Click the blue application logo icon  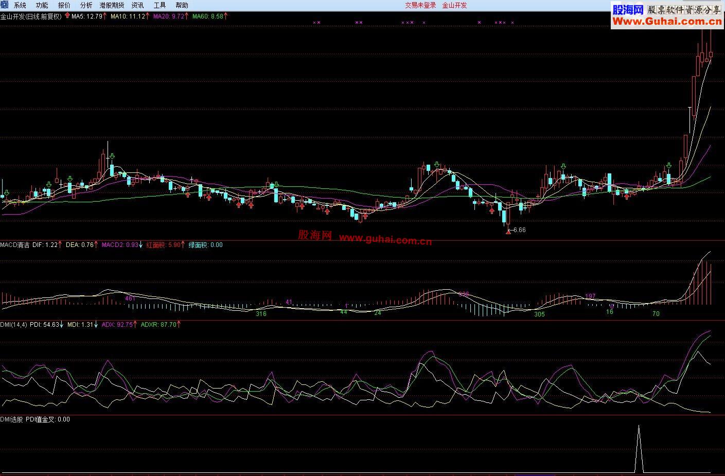pos(5,5)
